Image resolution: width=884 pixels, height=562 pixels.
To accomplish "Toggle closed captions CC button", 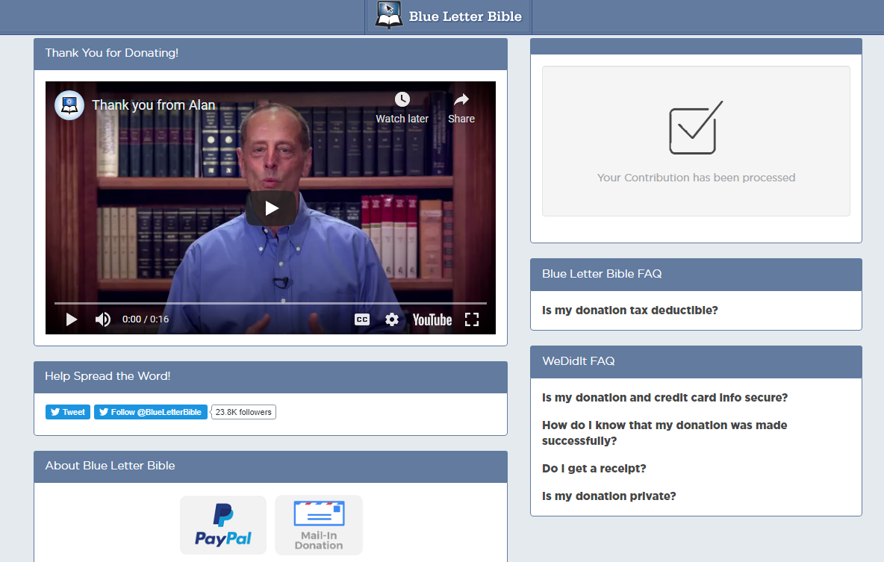I will (362, 319).
